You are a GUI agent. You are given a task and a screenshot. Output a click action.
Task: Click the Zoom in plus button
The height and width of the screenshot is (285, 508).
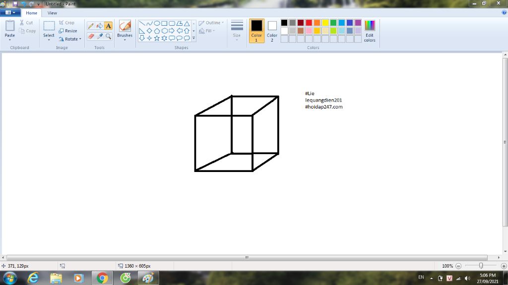click(504, 266)
